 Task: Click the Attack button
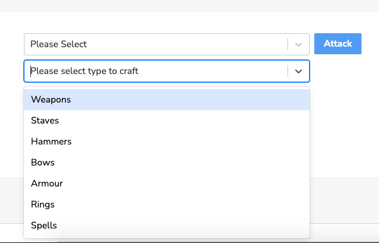pyautogui.click(x=338, y=44)
